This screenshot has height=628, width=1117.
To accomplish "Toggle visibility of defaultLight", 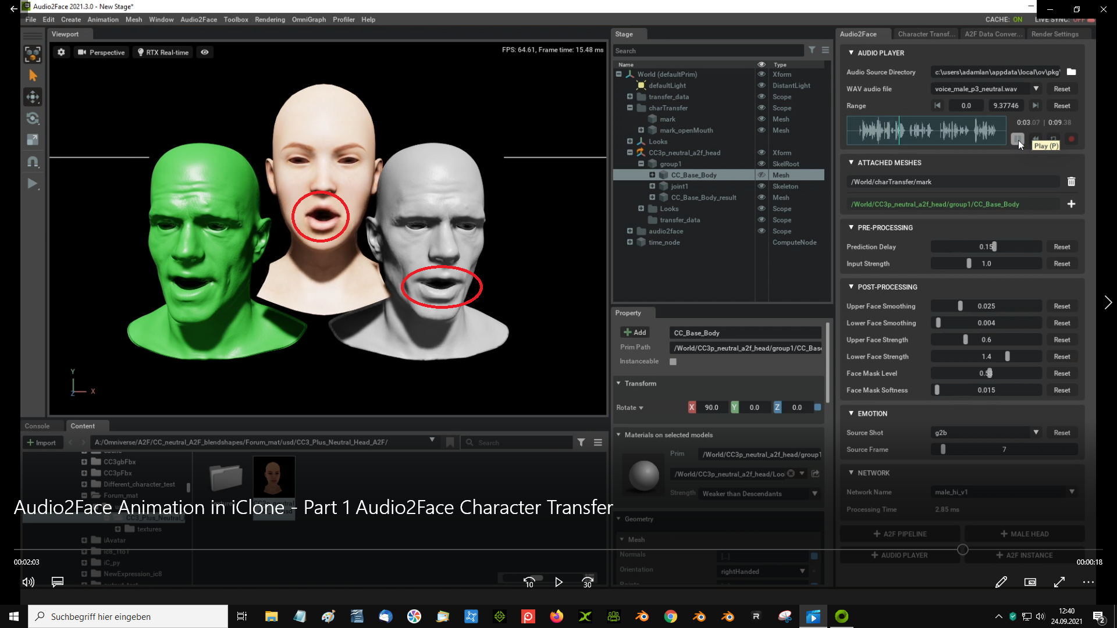I will 761,85.
